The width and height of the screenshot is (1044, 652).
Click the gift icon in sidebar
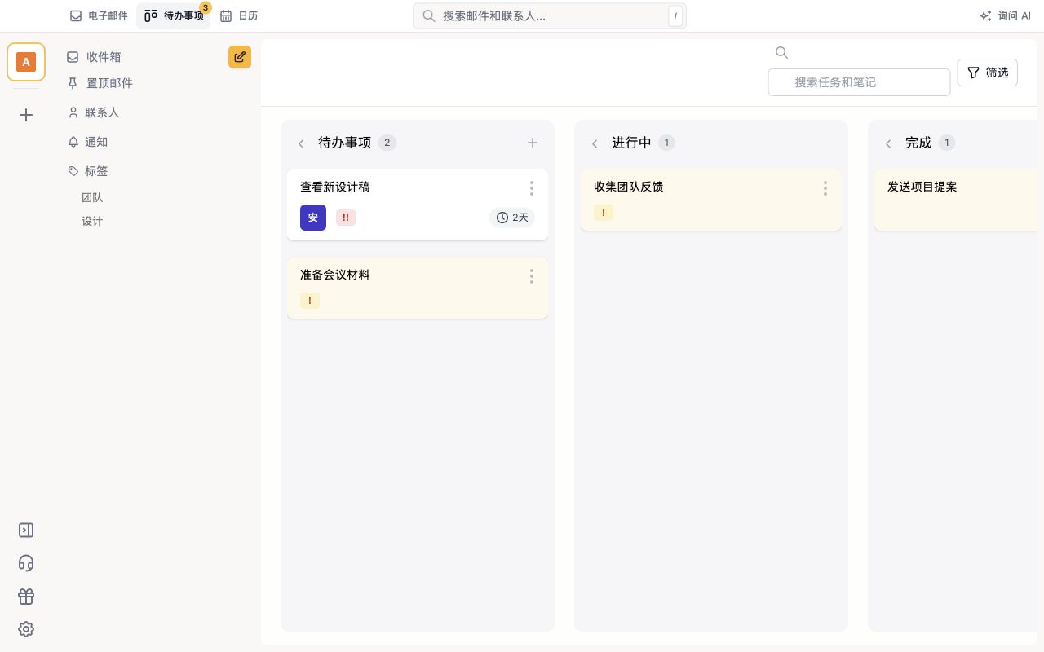26,597
